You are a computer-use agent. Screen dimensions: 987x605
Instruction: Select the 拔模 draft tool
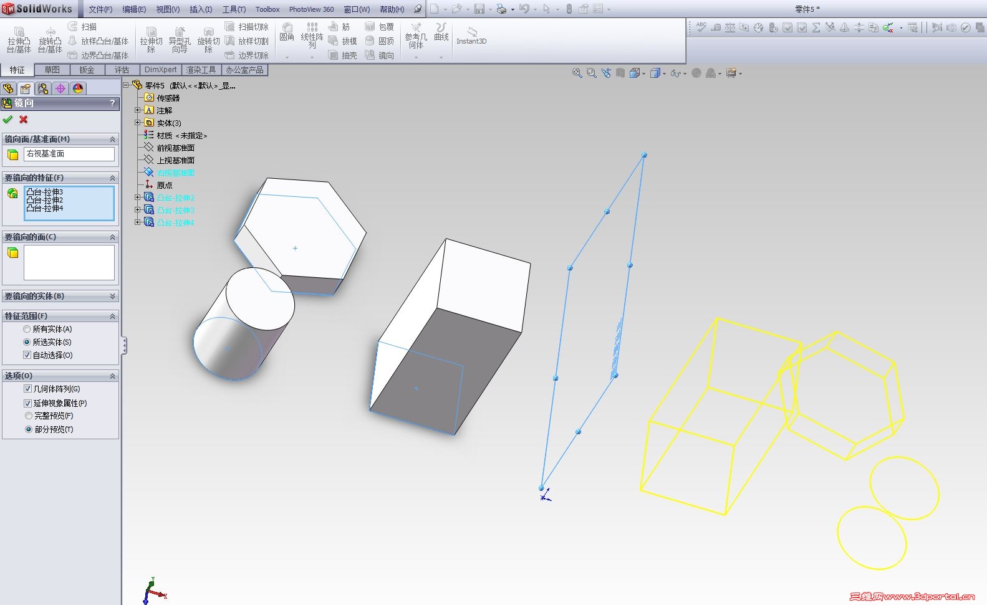point(342,41)
